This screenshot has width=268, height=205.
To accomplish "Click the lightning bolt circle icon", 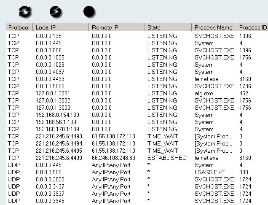I will [x=56, y=12].
